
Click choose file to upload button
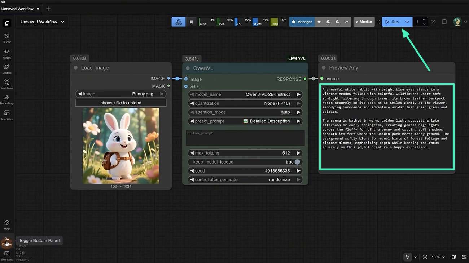[121, 103]
